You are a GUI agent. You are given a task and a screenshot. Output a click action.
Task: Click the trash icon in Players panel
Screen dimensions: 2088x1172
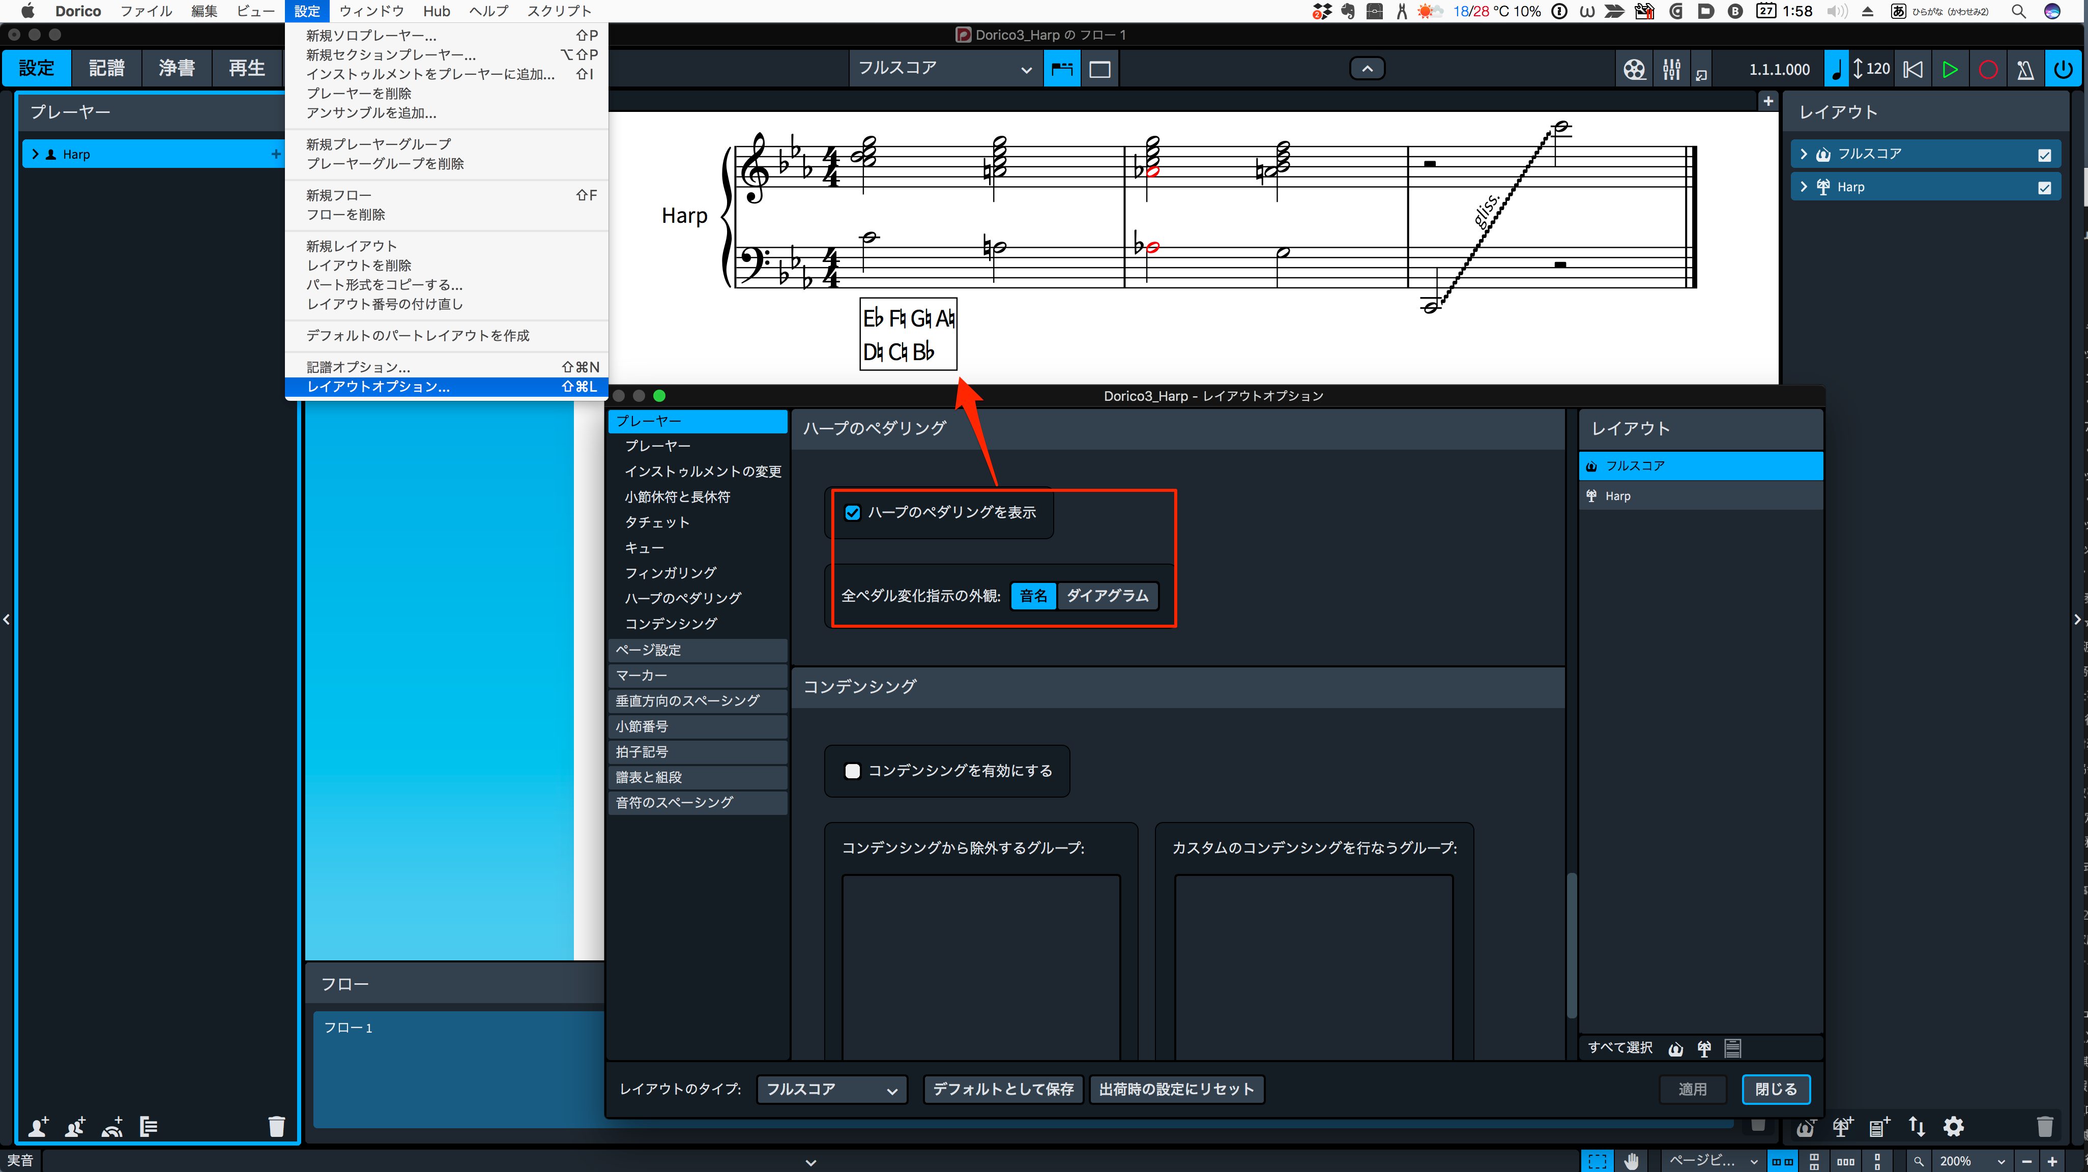(276, 1127)
